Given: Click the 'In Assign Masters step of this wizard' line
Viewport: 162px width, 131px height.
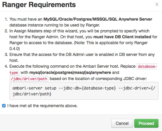Looking at the screenshot, I should 79,31.
